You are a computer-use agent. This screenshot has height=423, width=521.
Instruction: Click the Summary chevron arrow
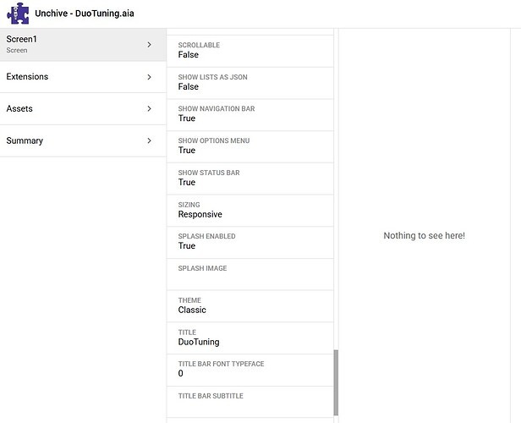[150, 141]
